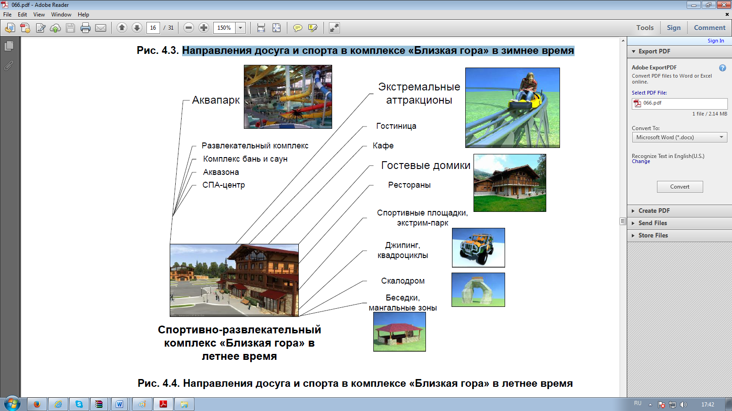Click the tools pane splitter handle
732x411 pixels.
tap(623, 221)
